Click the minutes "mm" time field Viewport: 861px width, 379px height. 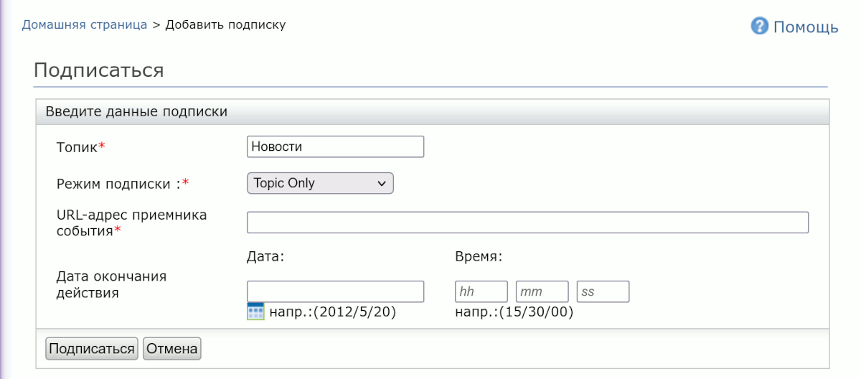click(x=542, y=291)
